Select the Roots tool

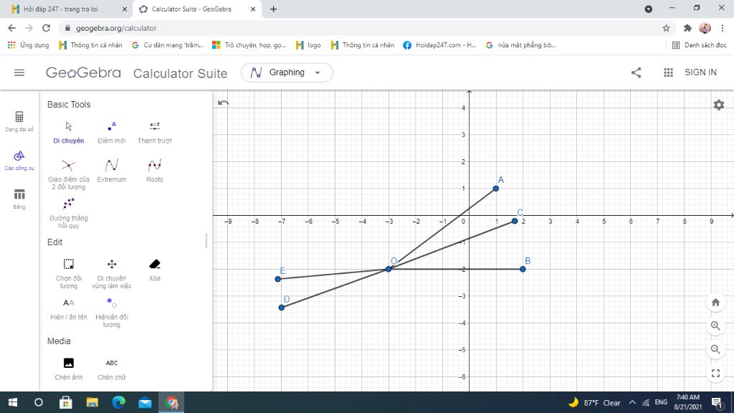click(x=155, y=171)
